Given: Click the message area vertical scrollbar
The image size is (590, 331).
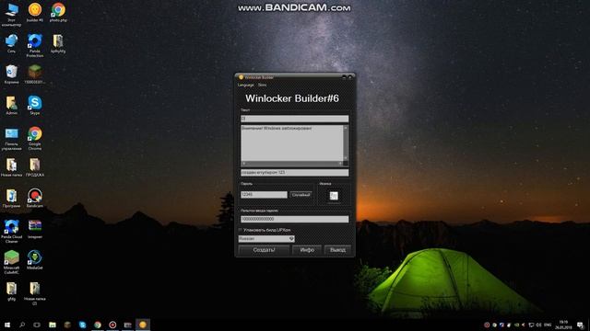Looking at the screenshot, I should (346, 143).
